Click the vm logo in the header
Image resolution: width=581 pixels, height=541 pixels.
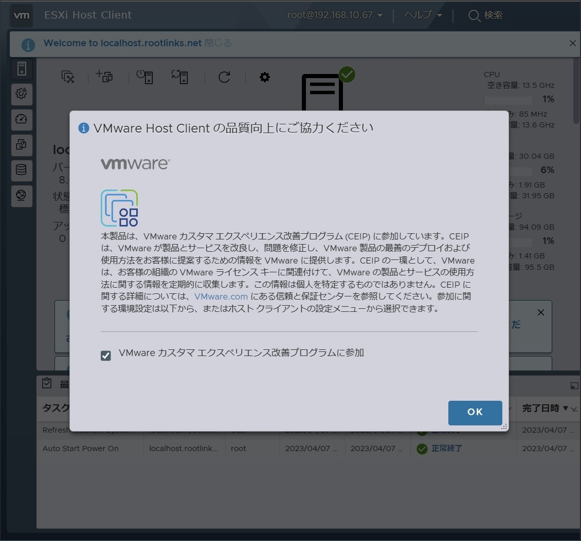coord(22,15)
